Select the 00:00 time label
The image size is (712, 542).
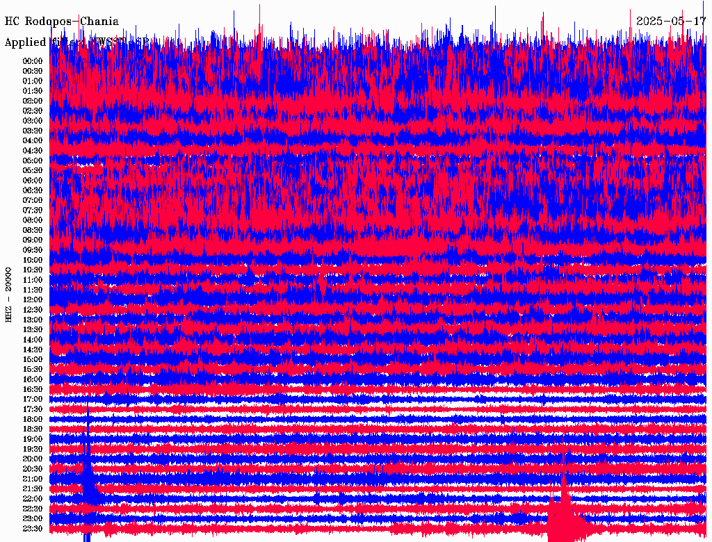pos(33,61)
